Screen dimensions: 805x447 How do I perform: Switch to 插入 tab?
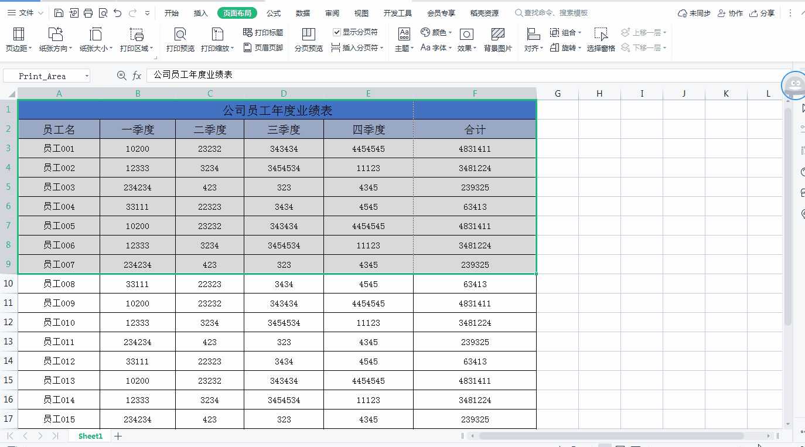pyautogui.click(x=201, y=13)
